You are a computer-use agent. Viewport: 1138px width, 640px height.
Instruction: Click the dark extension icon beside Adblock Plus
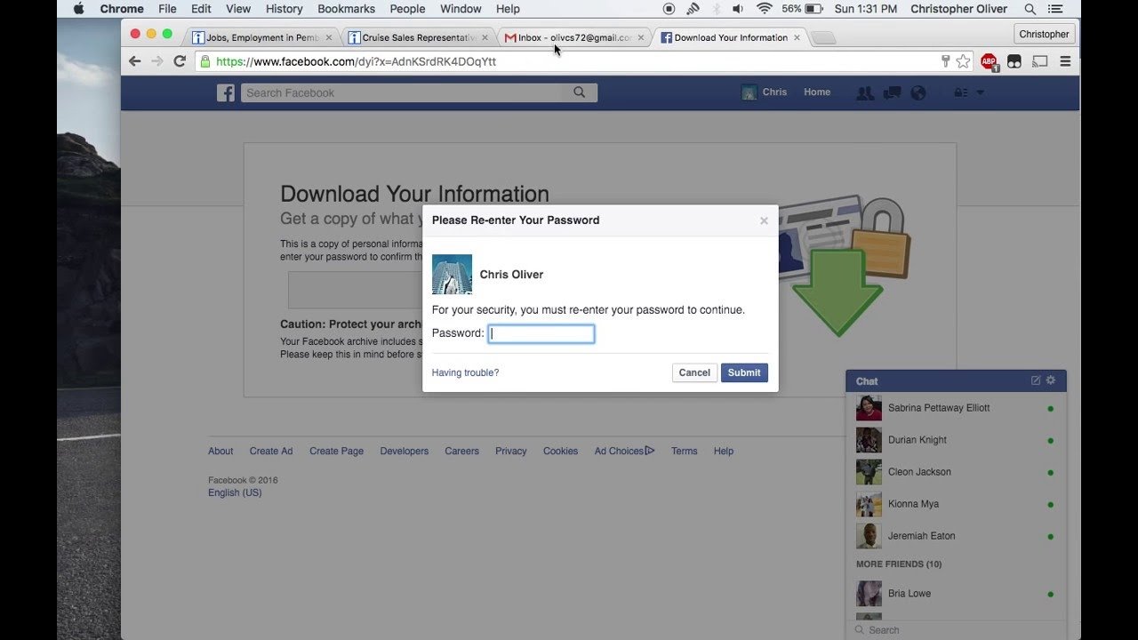click(1014, 61)
